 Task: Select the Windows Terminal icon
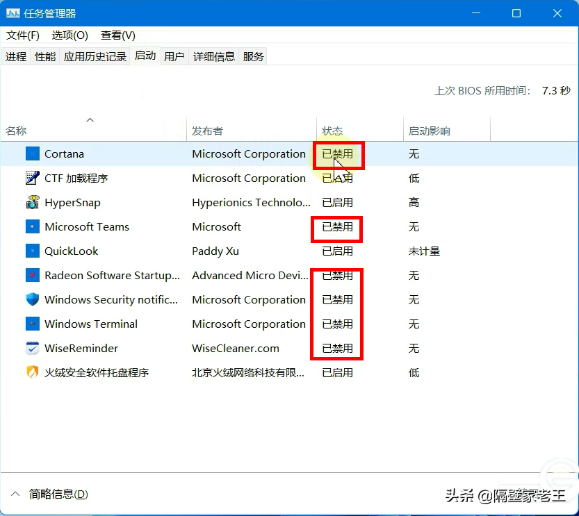coord(31,324)
